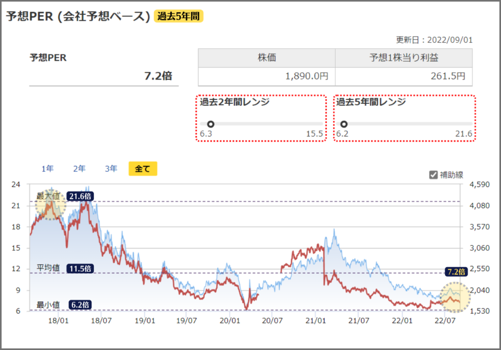Click the 予想PER 7.2倍 value

click(x=158, y=76)
